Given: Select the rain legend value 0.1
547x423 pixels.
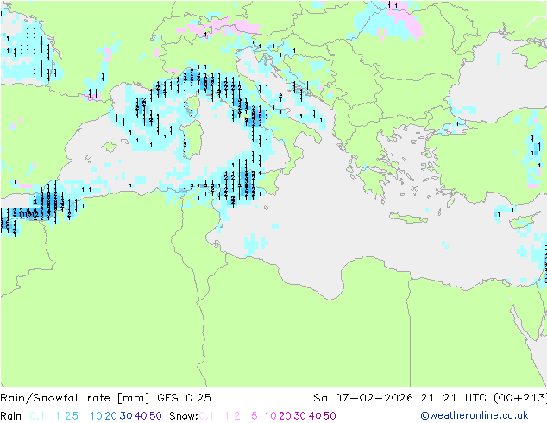Looking at the screenshot, I should coord(37,416).
